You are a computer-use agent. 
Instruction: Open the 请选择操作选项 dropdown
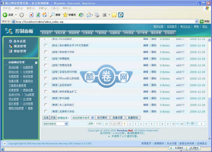pyautogui.click(x=82, y=118)
